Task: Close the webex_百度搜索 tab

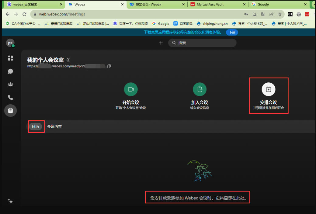Action: pos(61,5)
